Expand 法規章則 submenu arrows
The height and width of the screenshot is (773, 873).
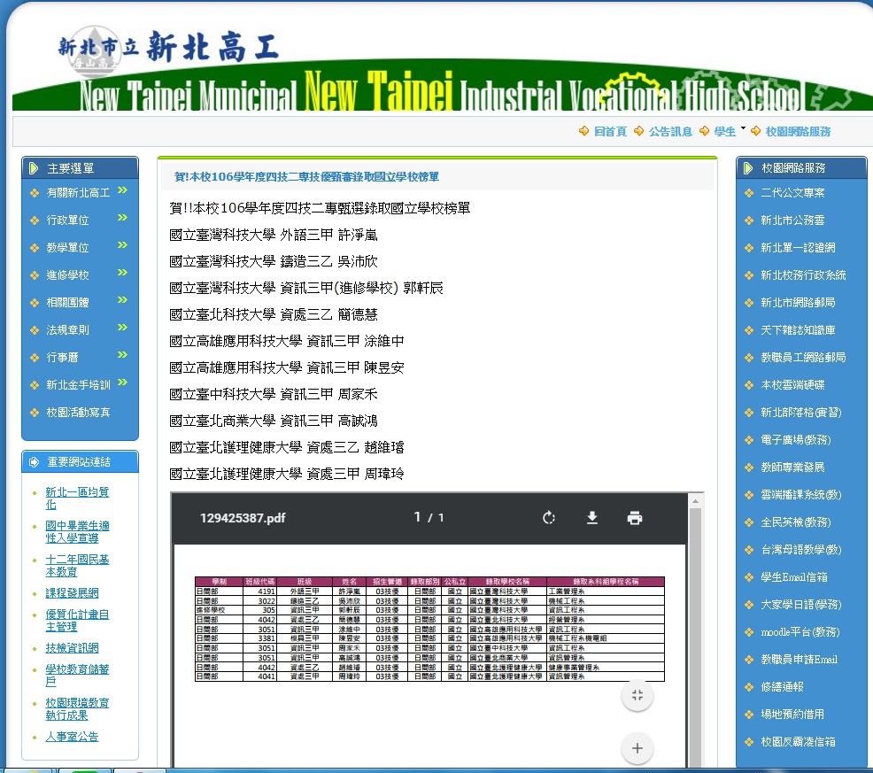(x=123, y=328)
